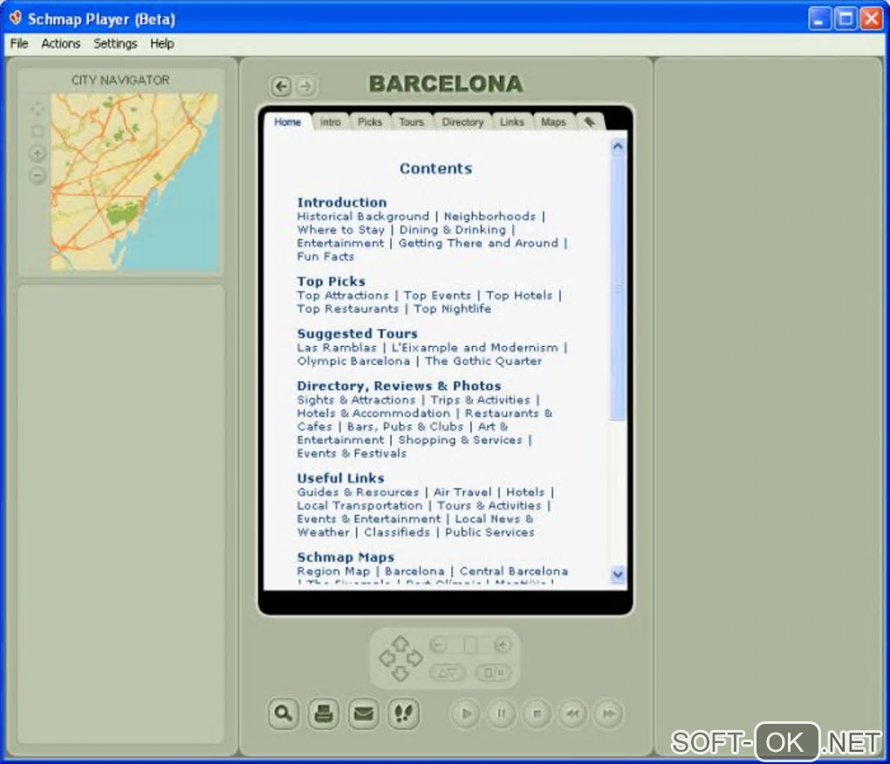Image resolution: width=890 pixels, height=764 pixels.
Task: Click the email envelope button
Action: [363, 713]
